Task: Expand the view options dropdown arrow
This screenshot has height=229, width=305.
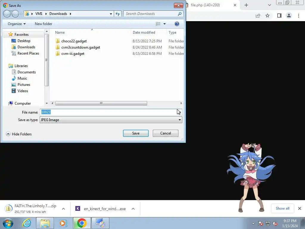Action: pos(164,24)
